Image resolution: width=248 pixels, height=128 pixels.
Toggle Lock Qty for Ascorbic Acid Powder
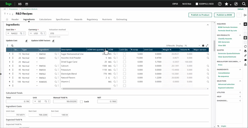pyautogui.click(x=124, y=58)
